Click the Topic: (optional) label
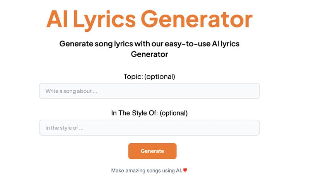309x180 pixels. coord(149,76)
